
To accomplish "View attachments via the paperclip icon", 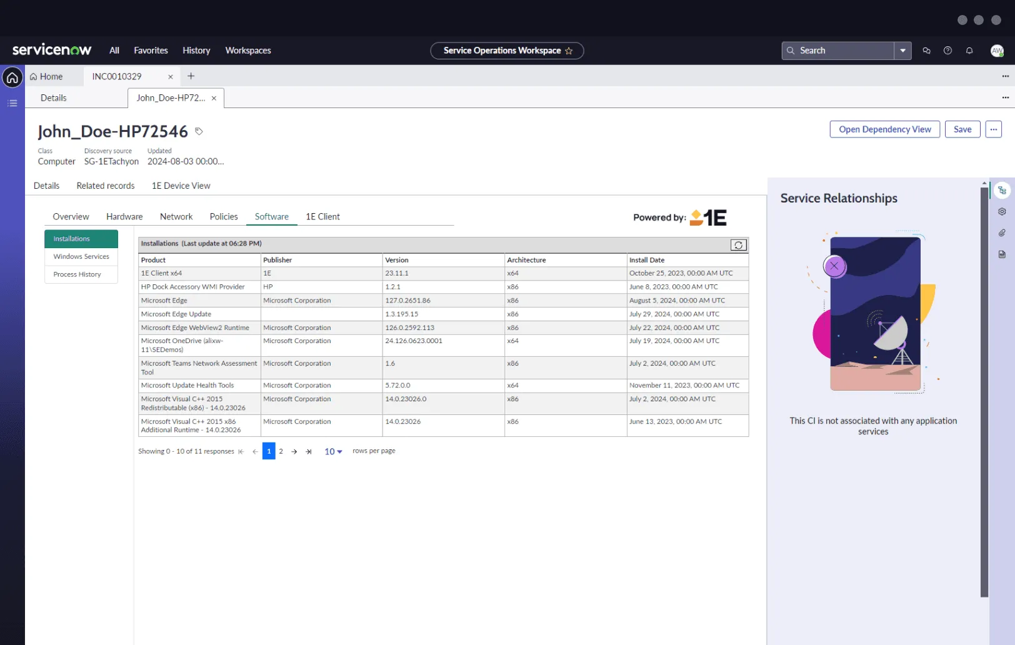I will [1002, 232].
